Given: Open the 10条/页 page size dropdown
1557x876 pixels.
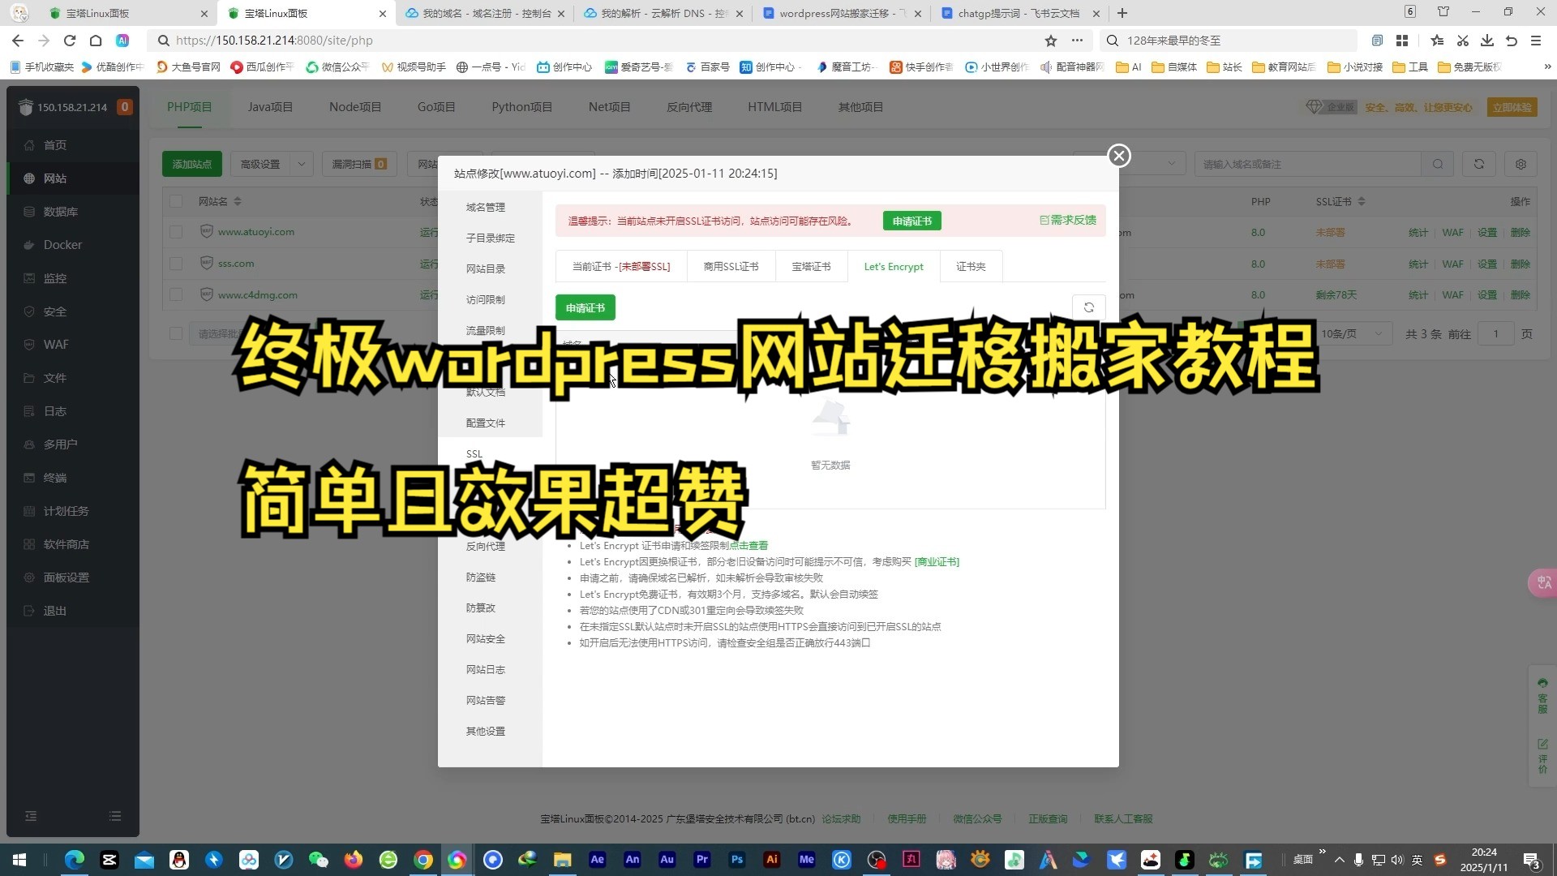Looking at the screenshot, I should tap(1351, 333).
